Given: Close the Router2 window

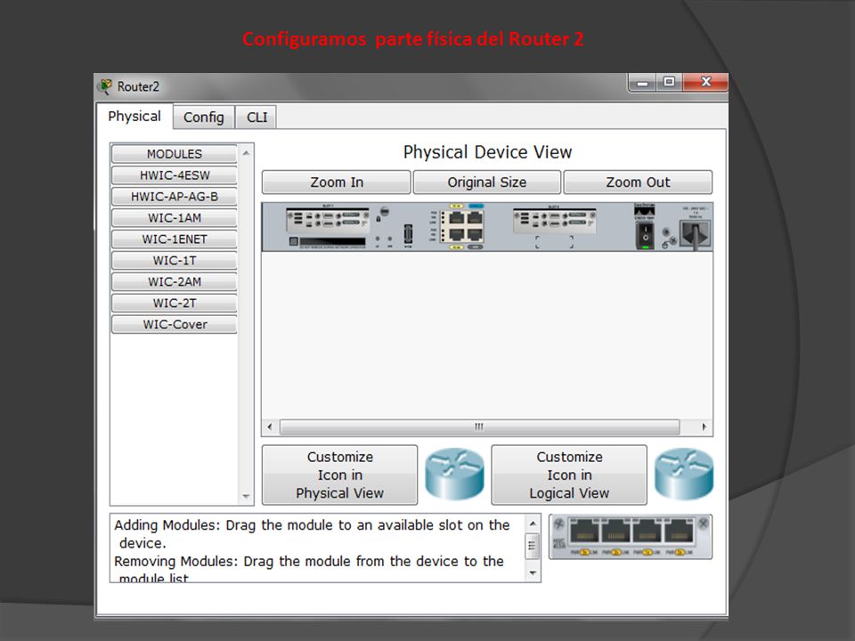Looking at the screenshot, I should (705, 82).
